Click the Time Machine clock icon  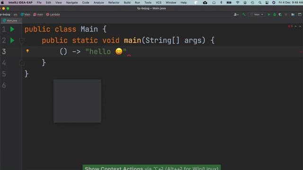coord(252,3)
